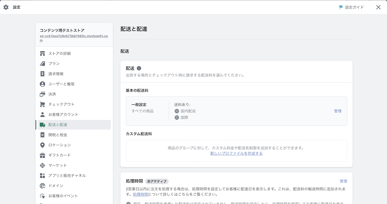The height and width of the screenshot is (204, 387).
Task: Click the info icon next to 配送 heading
Action: coord(139,68)
